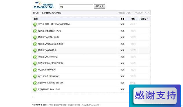Click 来源 in the QQ2009DIY0420 row
This screenshot has height=107, width=183.
[x=122, y=70]
